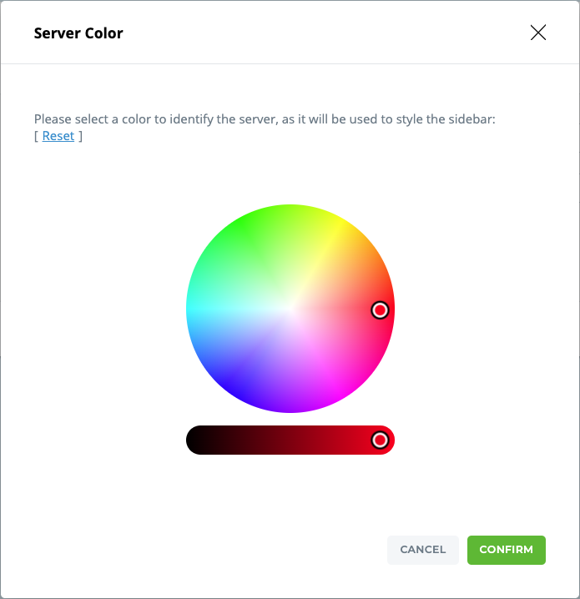Viewport: 580px width, 599px height.
Task: Pick light pink between wheel center and handle
Action: pyautogui.click(x=334, y=310)
